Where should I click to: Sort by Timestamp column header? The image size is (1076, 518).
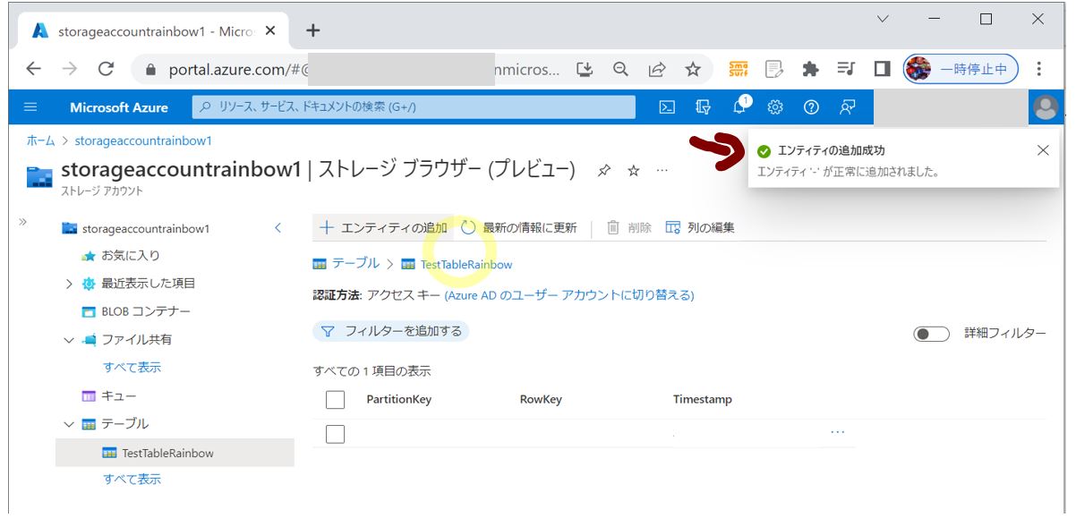tap(703, 400)
